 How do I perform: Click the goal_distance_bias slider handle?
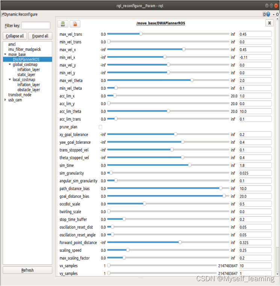click(x=224, y=196)
